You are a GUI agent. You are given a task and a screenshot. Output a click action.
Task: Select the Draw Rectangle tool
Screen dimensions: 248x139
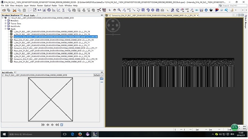point(143,10)
